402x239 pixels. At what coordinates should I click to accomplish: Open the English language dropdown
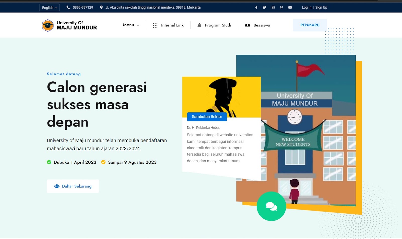pyautogui.click(x=49, y=8)
